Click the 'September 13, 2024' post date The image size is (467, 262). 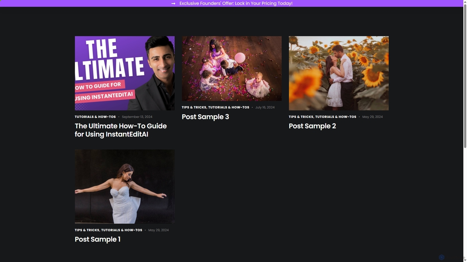137,117
